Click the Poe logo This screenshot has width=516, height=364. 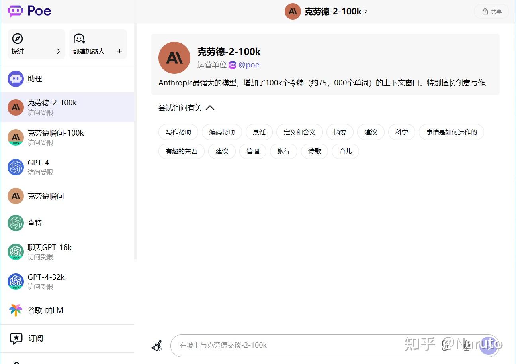tap(29, 11)
